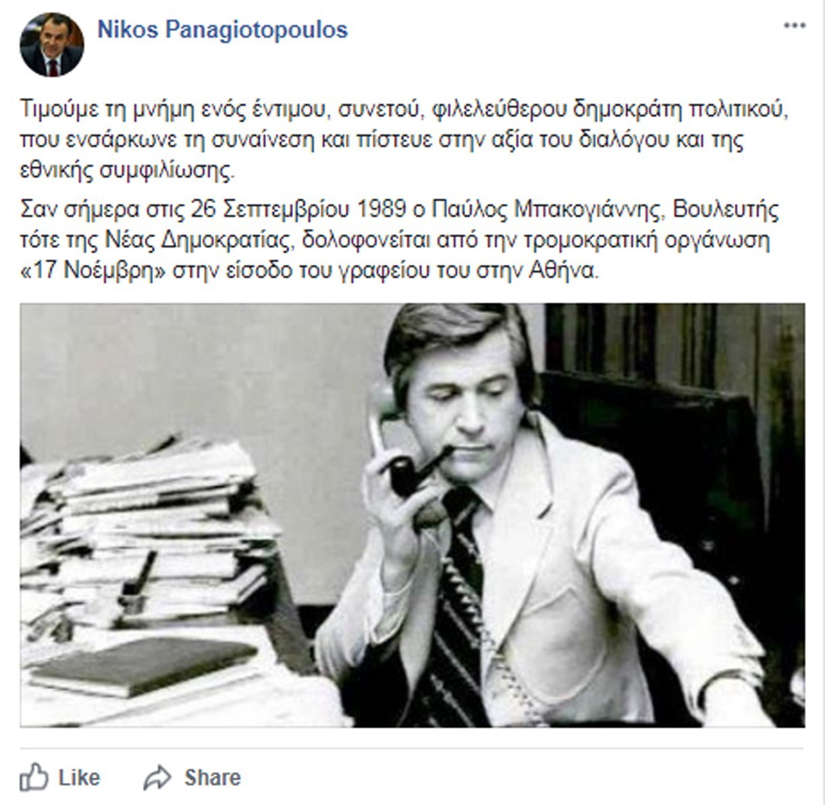This screenshot has width=825, height=805.
Task: Click the text line ending εθνικής συμφιλίωσης
Action: coord(128,171)
